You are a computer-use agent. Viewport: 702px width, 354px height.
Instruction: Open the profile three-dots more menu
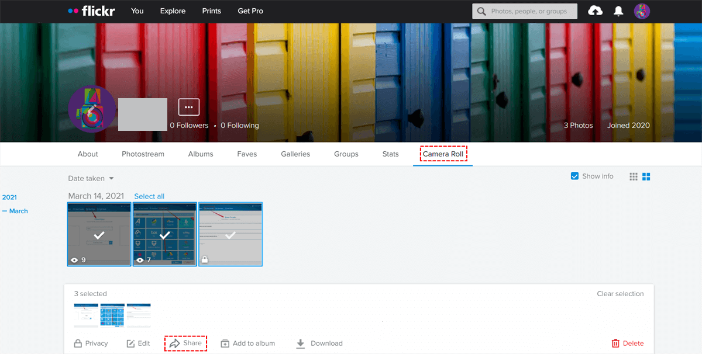pos(188,107)
